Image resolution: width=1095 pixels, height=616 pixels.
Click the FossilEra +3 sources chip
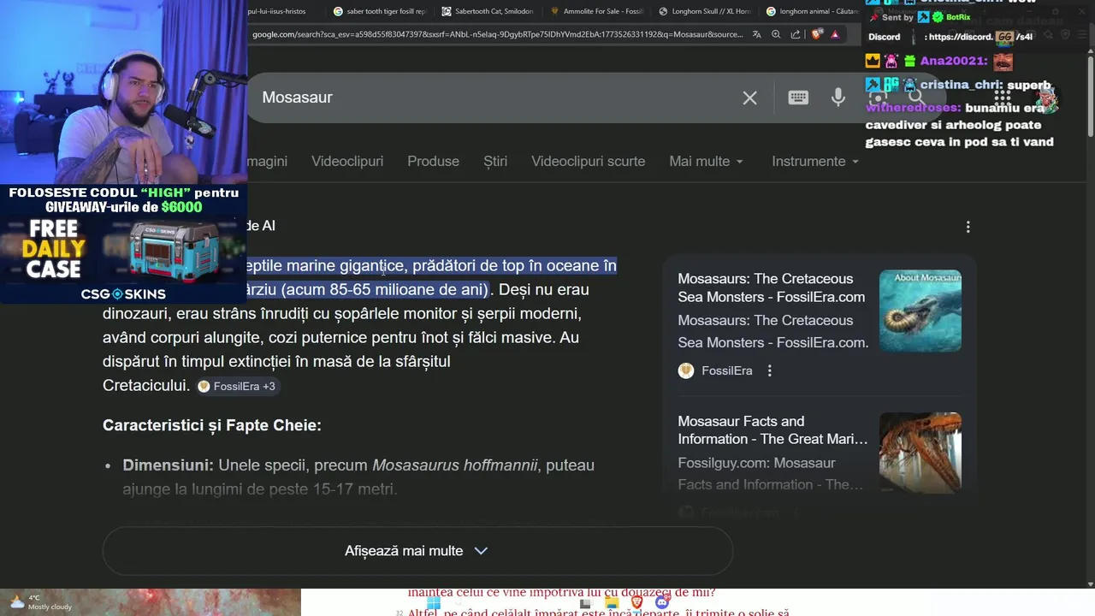point(237,386)
